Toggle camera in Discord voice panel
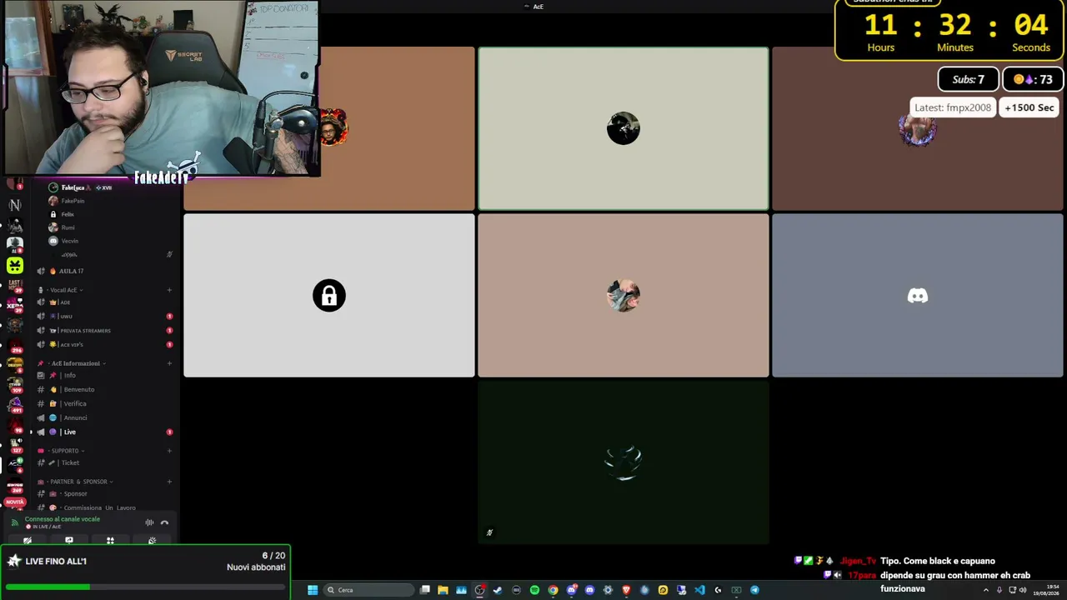The height and width of the screenshot is (600, 1067). coord(28,541)
